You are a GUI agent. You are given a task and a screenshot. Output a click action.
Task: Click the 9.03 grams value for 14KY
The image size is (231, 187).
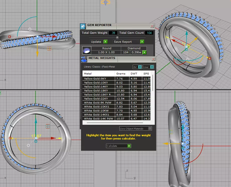pyautogui.click(x=119, y=86)
